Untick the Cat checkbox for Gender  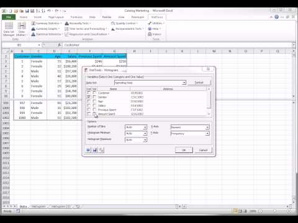[89, 97]
